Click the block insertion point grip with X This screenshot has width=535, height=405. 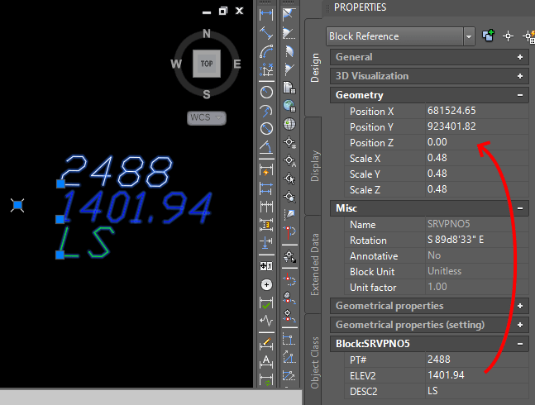click(17, 205)
